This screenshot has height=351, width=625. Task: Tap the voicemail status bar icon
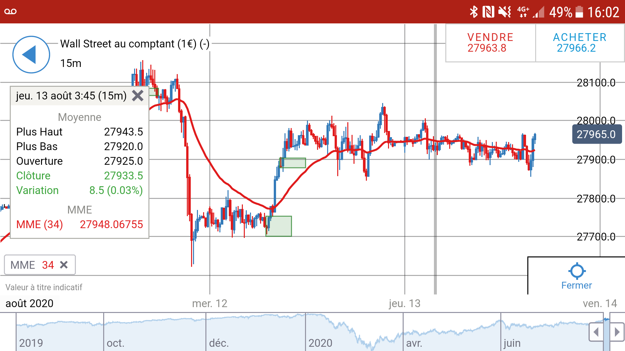pos(10,12)
